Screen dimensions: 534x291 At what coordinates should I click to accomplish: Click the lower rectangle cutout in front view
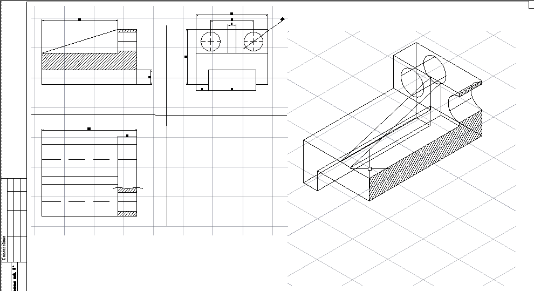point(232,79)
